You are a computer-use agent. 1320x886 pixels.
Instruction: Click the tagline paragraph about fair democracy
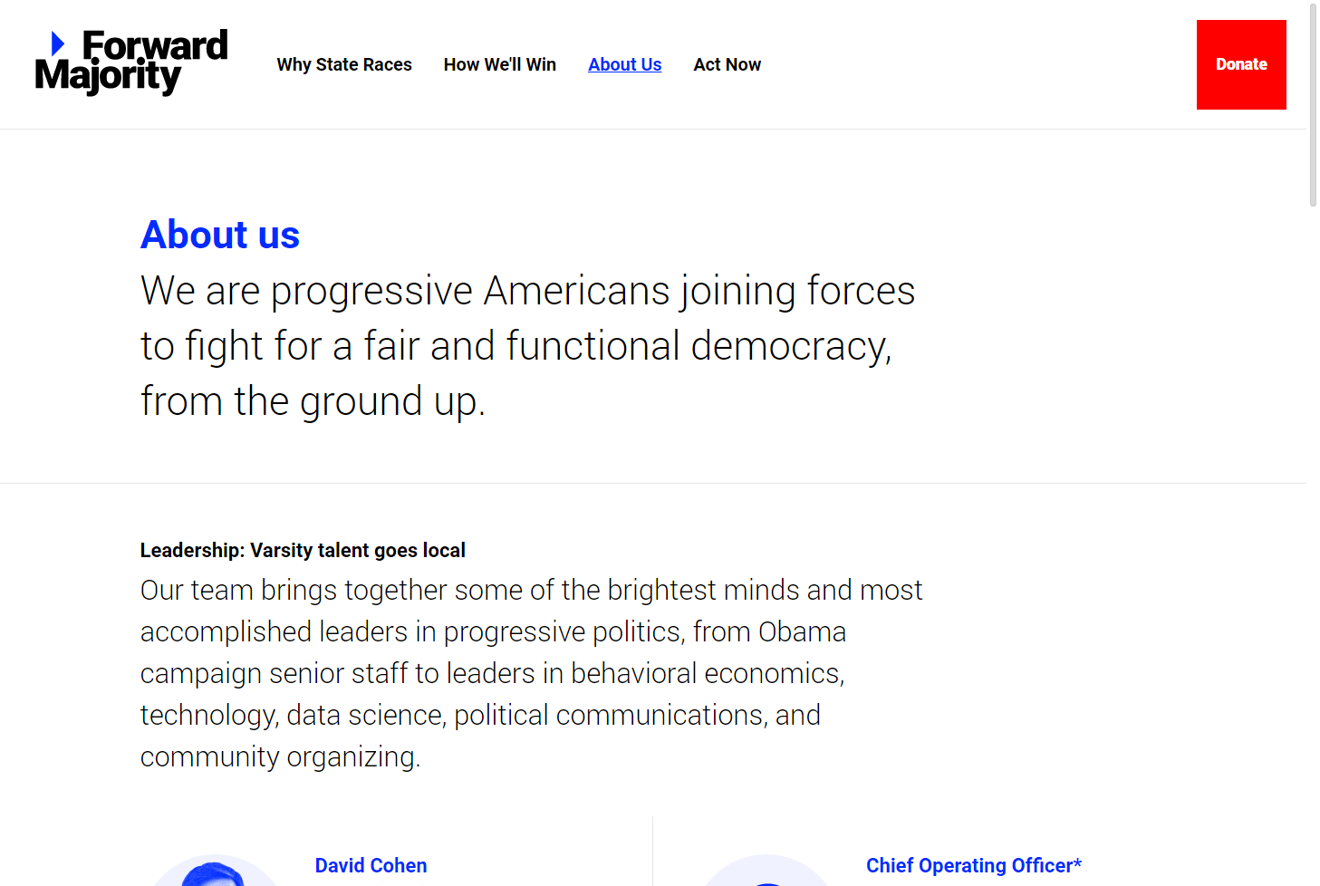(x=528, y=346)
